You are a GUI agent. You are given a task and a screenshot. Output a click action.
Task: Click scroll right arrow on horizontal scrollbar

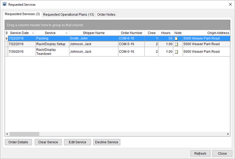point(228,134)
